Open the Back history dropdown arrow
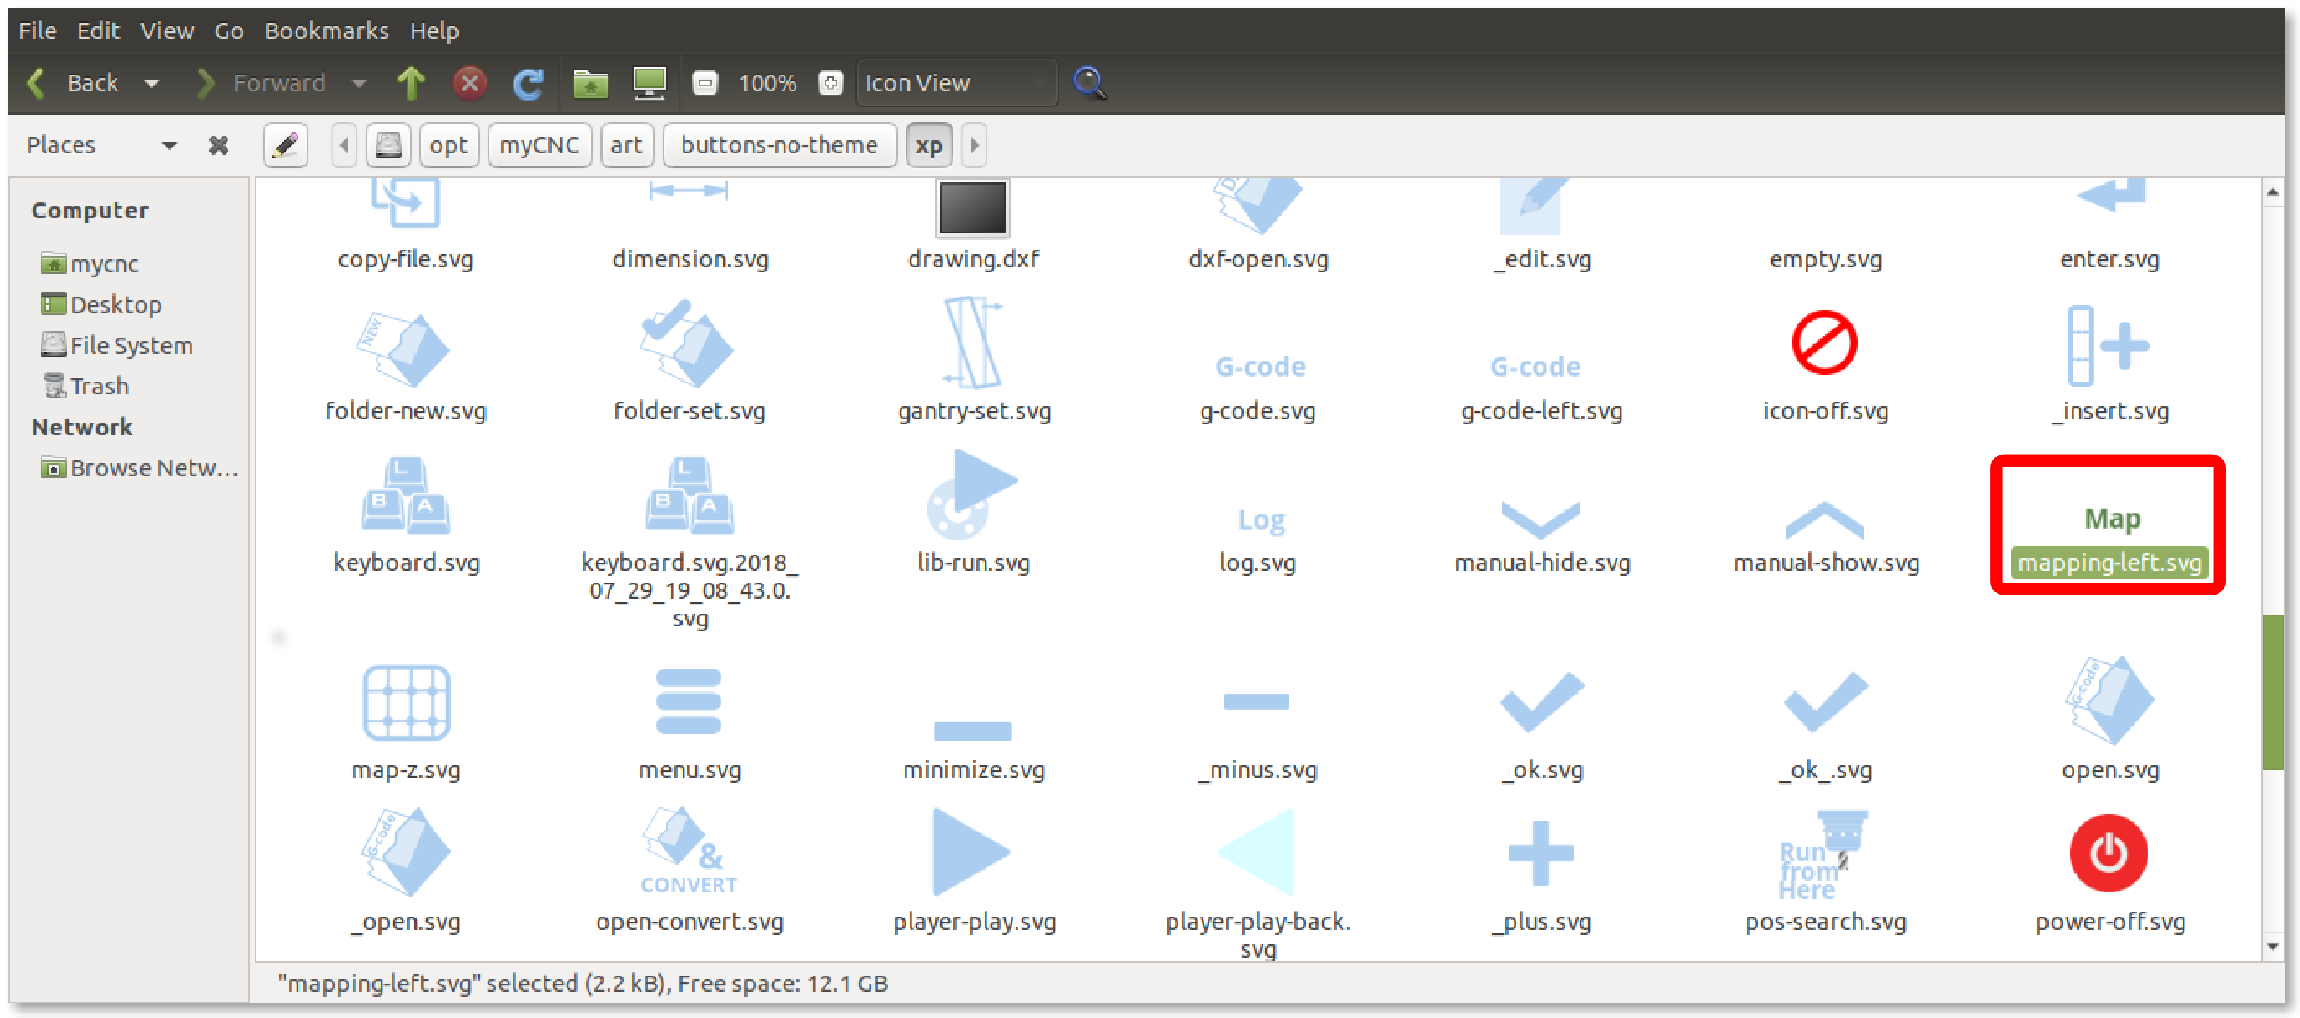This screenshot has width=2300, height=1018. 152,83
